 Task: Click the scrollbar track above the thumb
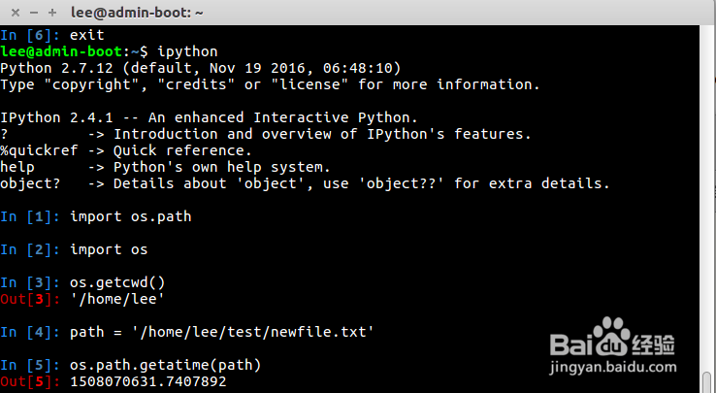(x=707, y=194)
